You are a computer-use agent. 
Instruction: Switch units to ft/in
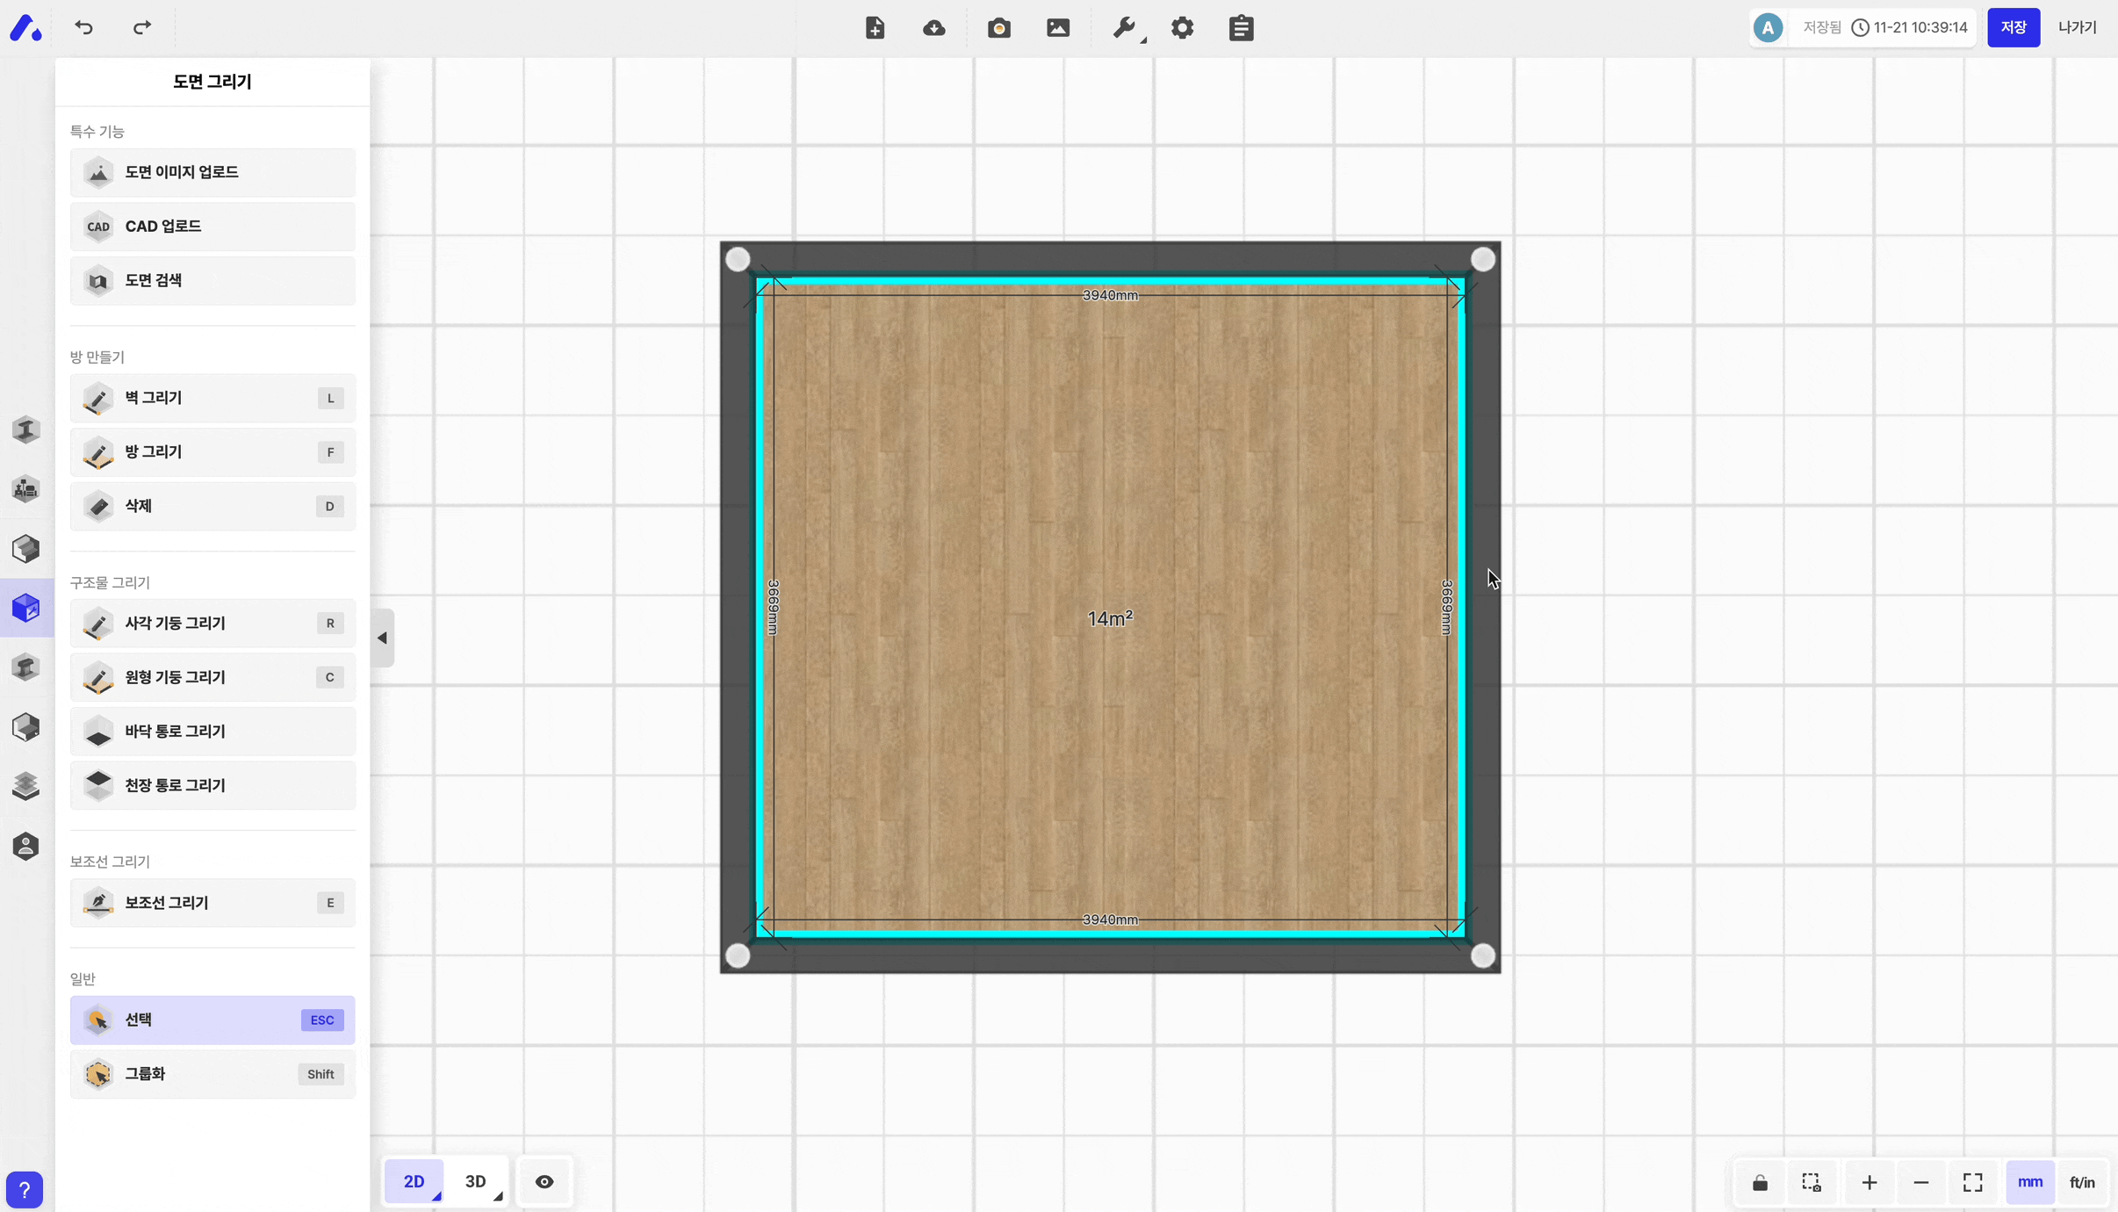pyautogui.click(x=2082, y=1182)
